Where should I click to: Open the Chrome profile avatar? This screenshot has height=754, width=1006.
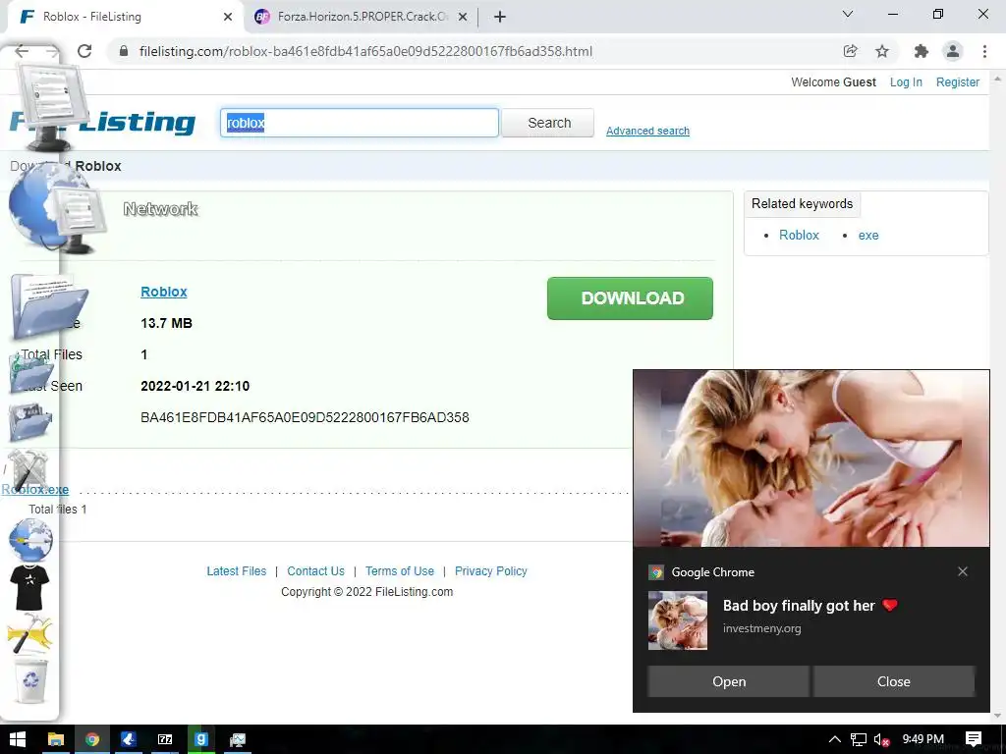pos(953,51)
